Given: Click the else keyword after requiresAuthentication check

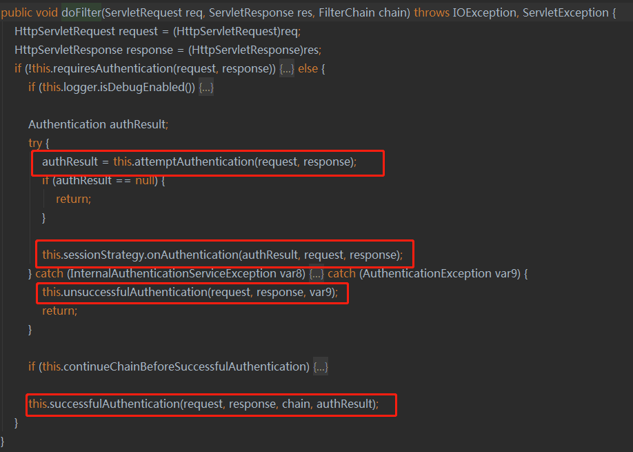Looking at the screenshot, I should 308,68.
